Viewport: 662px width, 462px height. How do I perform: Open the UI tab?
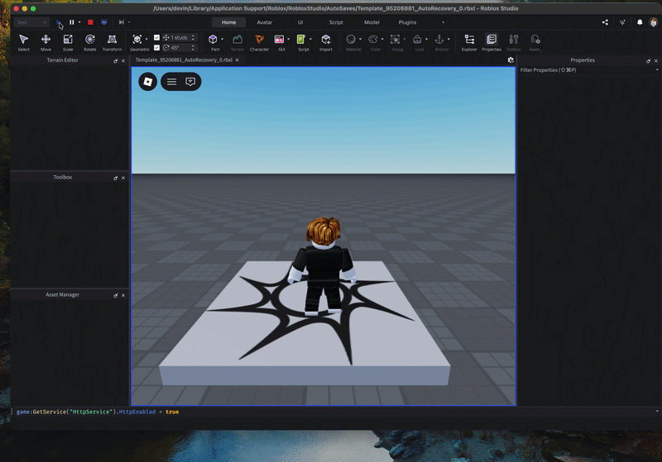pos(300,22)
